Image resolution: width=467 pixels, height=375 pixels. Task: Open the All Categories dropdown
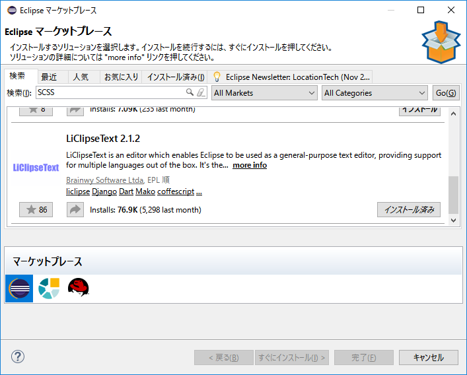coord(375,93)
